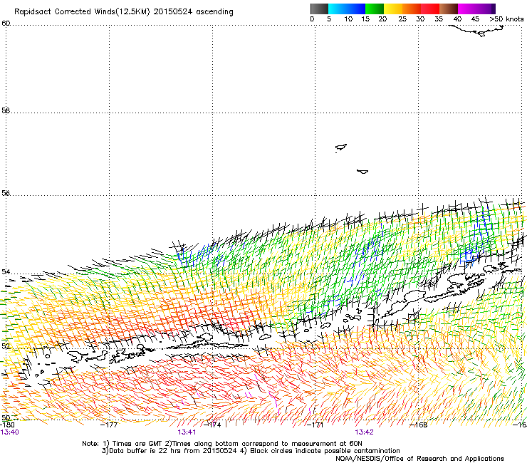Screen dimensions: 527x463
Task: Click the word 'ascending' in the title
Action: [x=214, y=12]
